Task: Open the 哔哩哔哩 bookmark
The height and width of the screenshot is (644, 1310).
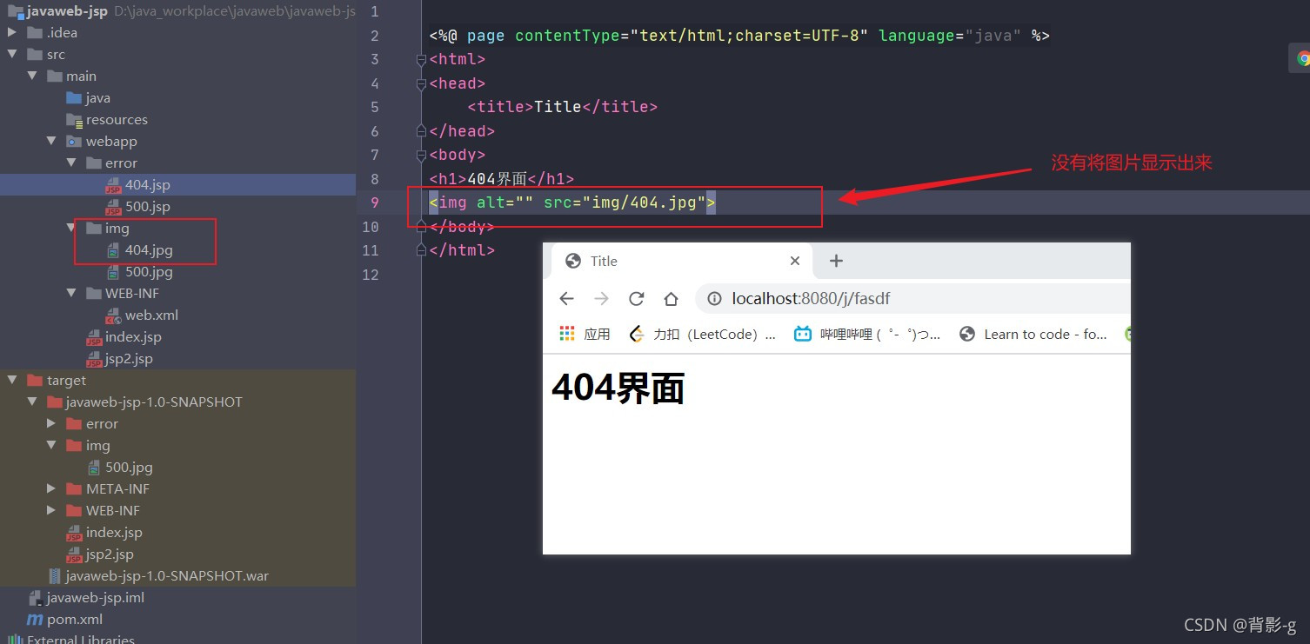Action: pos(867,335)
